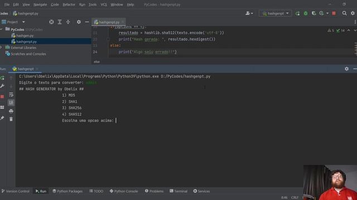Open the Window menu
This screenshot has height=200, width=357.
tap(117, 4)
